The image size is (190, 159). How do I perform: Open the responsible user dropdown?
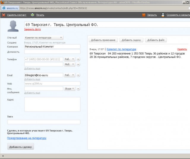(44, 38)
